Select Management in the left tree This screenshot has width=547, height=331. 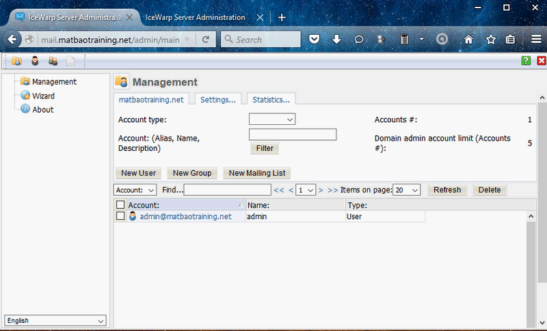[54, 81]
